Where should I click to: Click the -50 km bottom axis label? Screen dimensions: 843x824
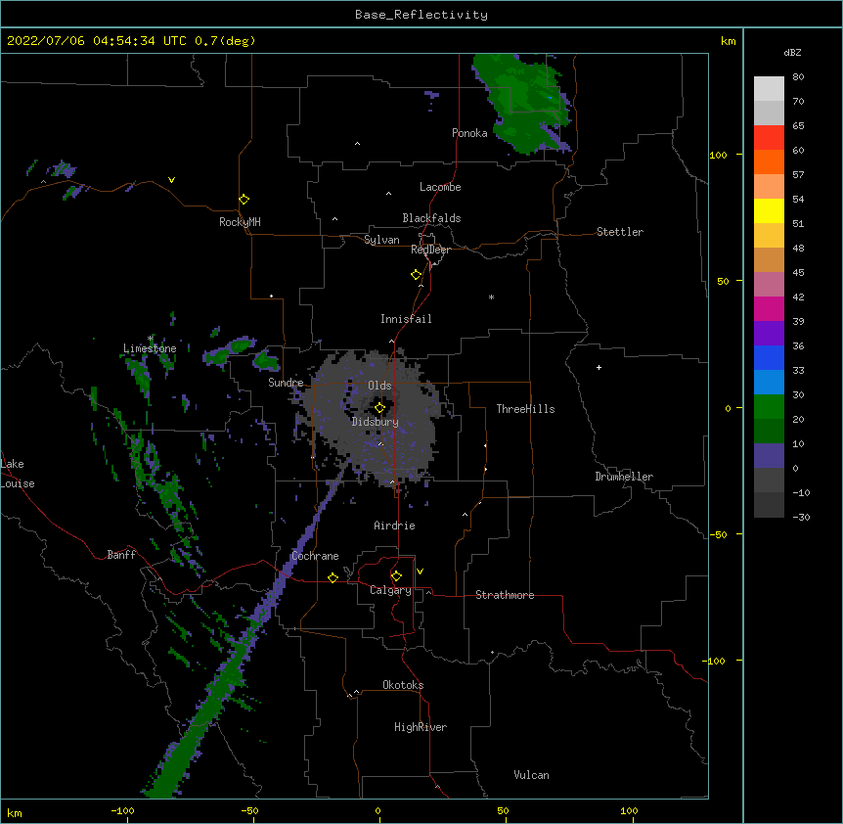[249, 810]
